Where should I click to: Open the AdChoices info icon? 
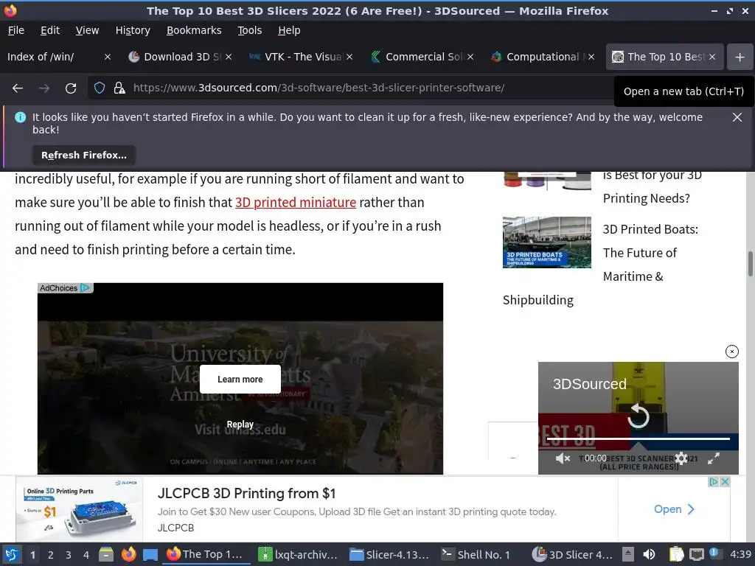(86, 288)
